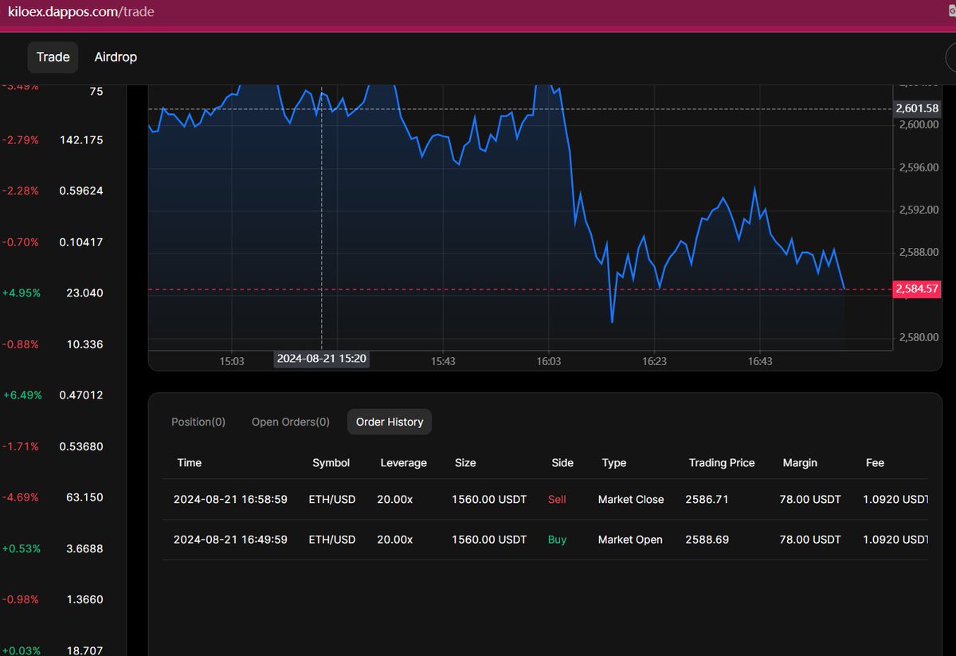Open the Airdrop tab
This screenshot has height=656, width=956.
pos(116,57)
